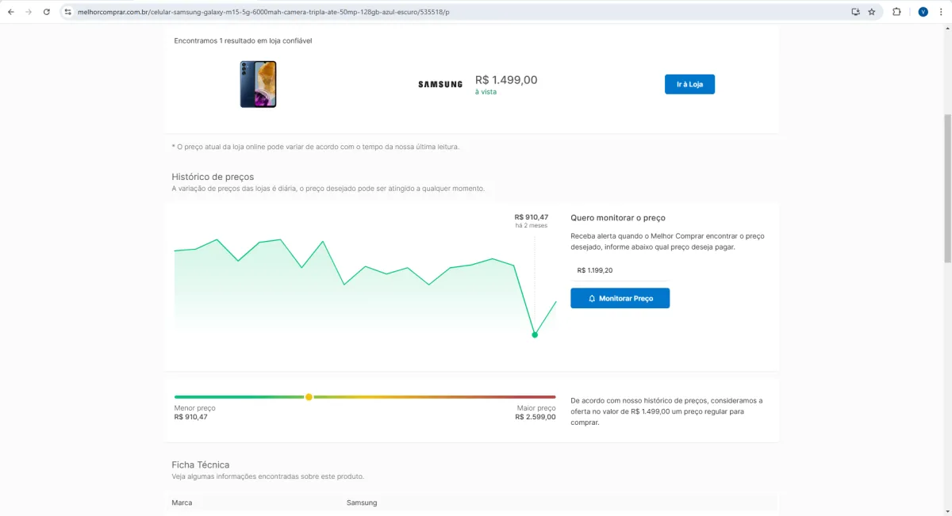
Task: Click the Maior preço R$ 2.599,00 label
Action: (535, 412)
